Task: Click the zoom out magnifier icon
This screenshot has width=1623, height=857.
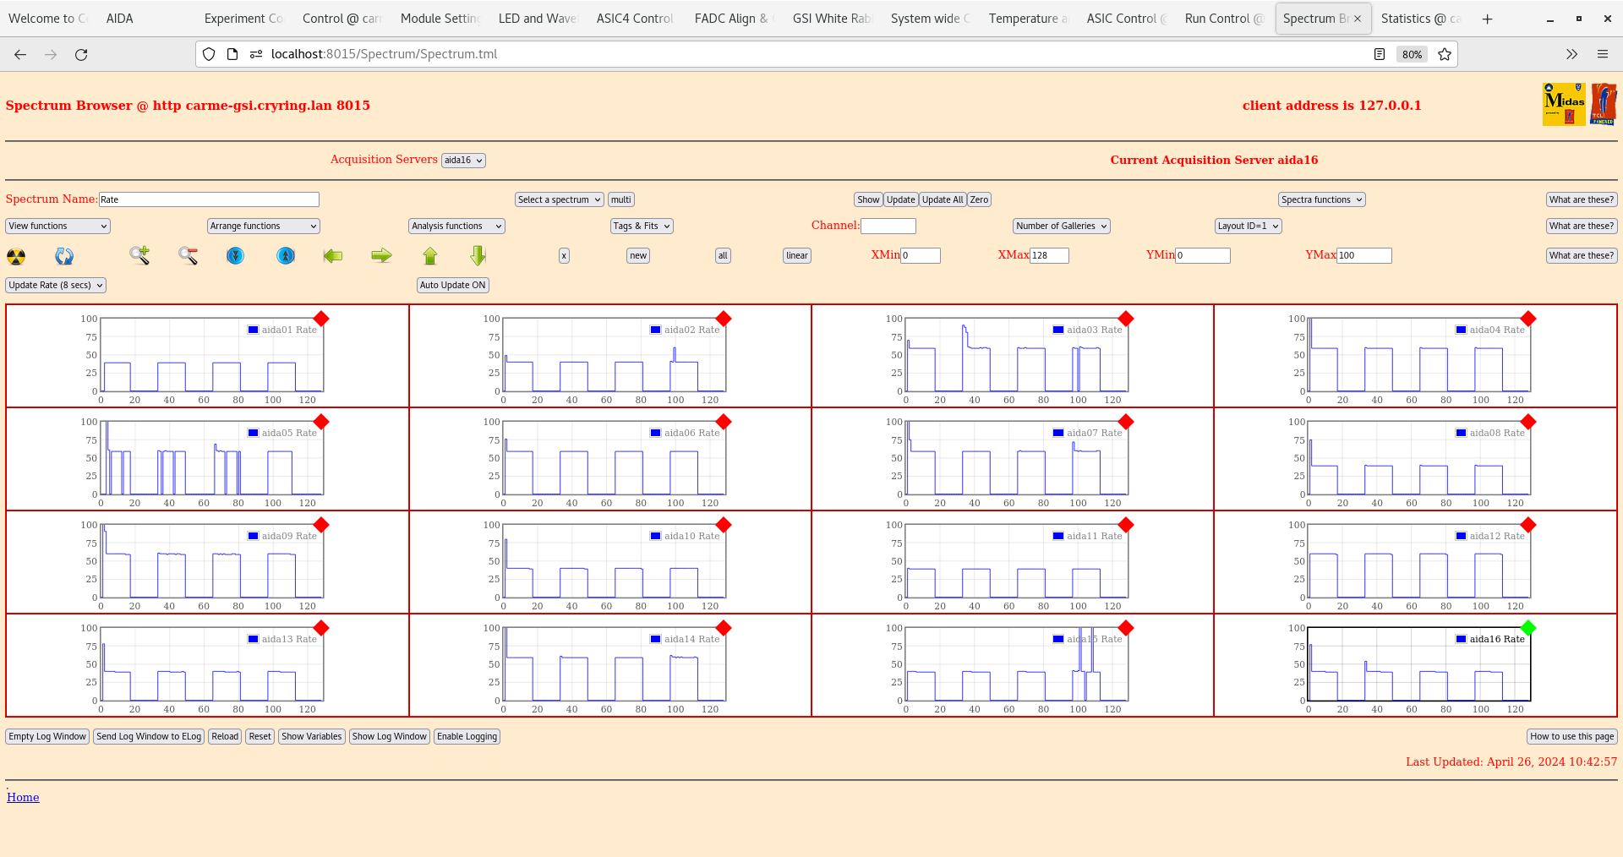Action: tap(188, 255)
